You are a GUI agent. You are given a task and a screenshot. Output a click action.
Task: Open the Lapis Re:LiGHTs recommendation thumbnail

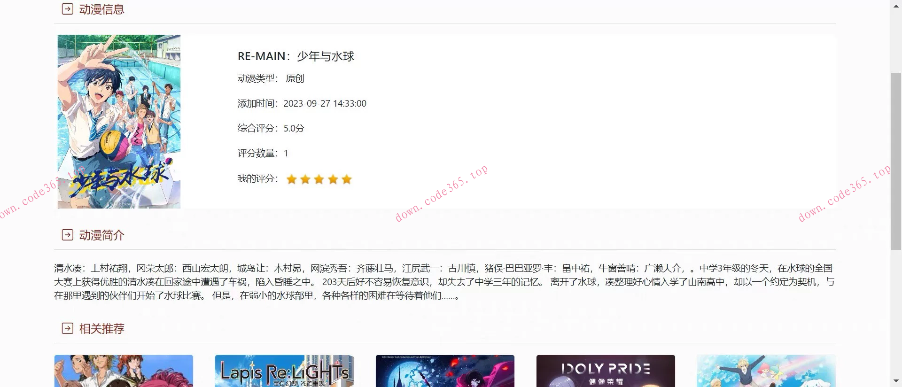[284, 371]
